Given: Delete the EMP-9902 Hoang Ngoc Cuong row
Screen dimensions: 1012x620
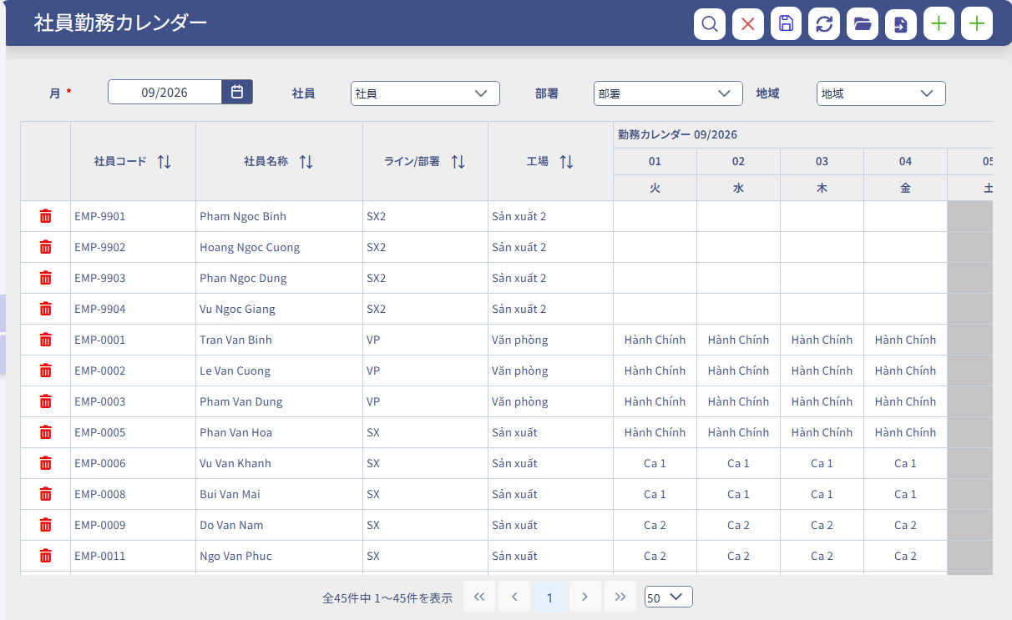Looking at the screenshot, I should 46,247.
